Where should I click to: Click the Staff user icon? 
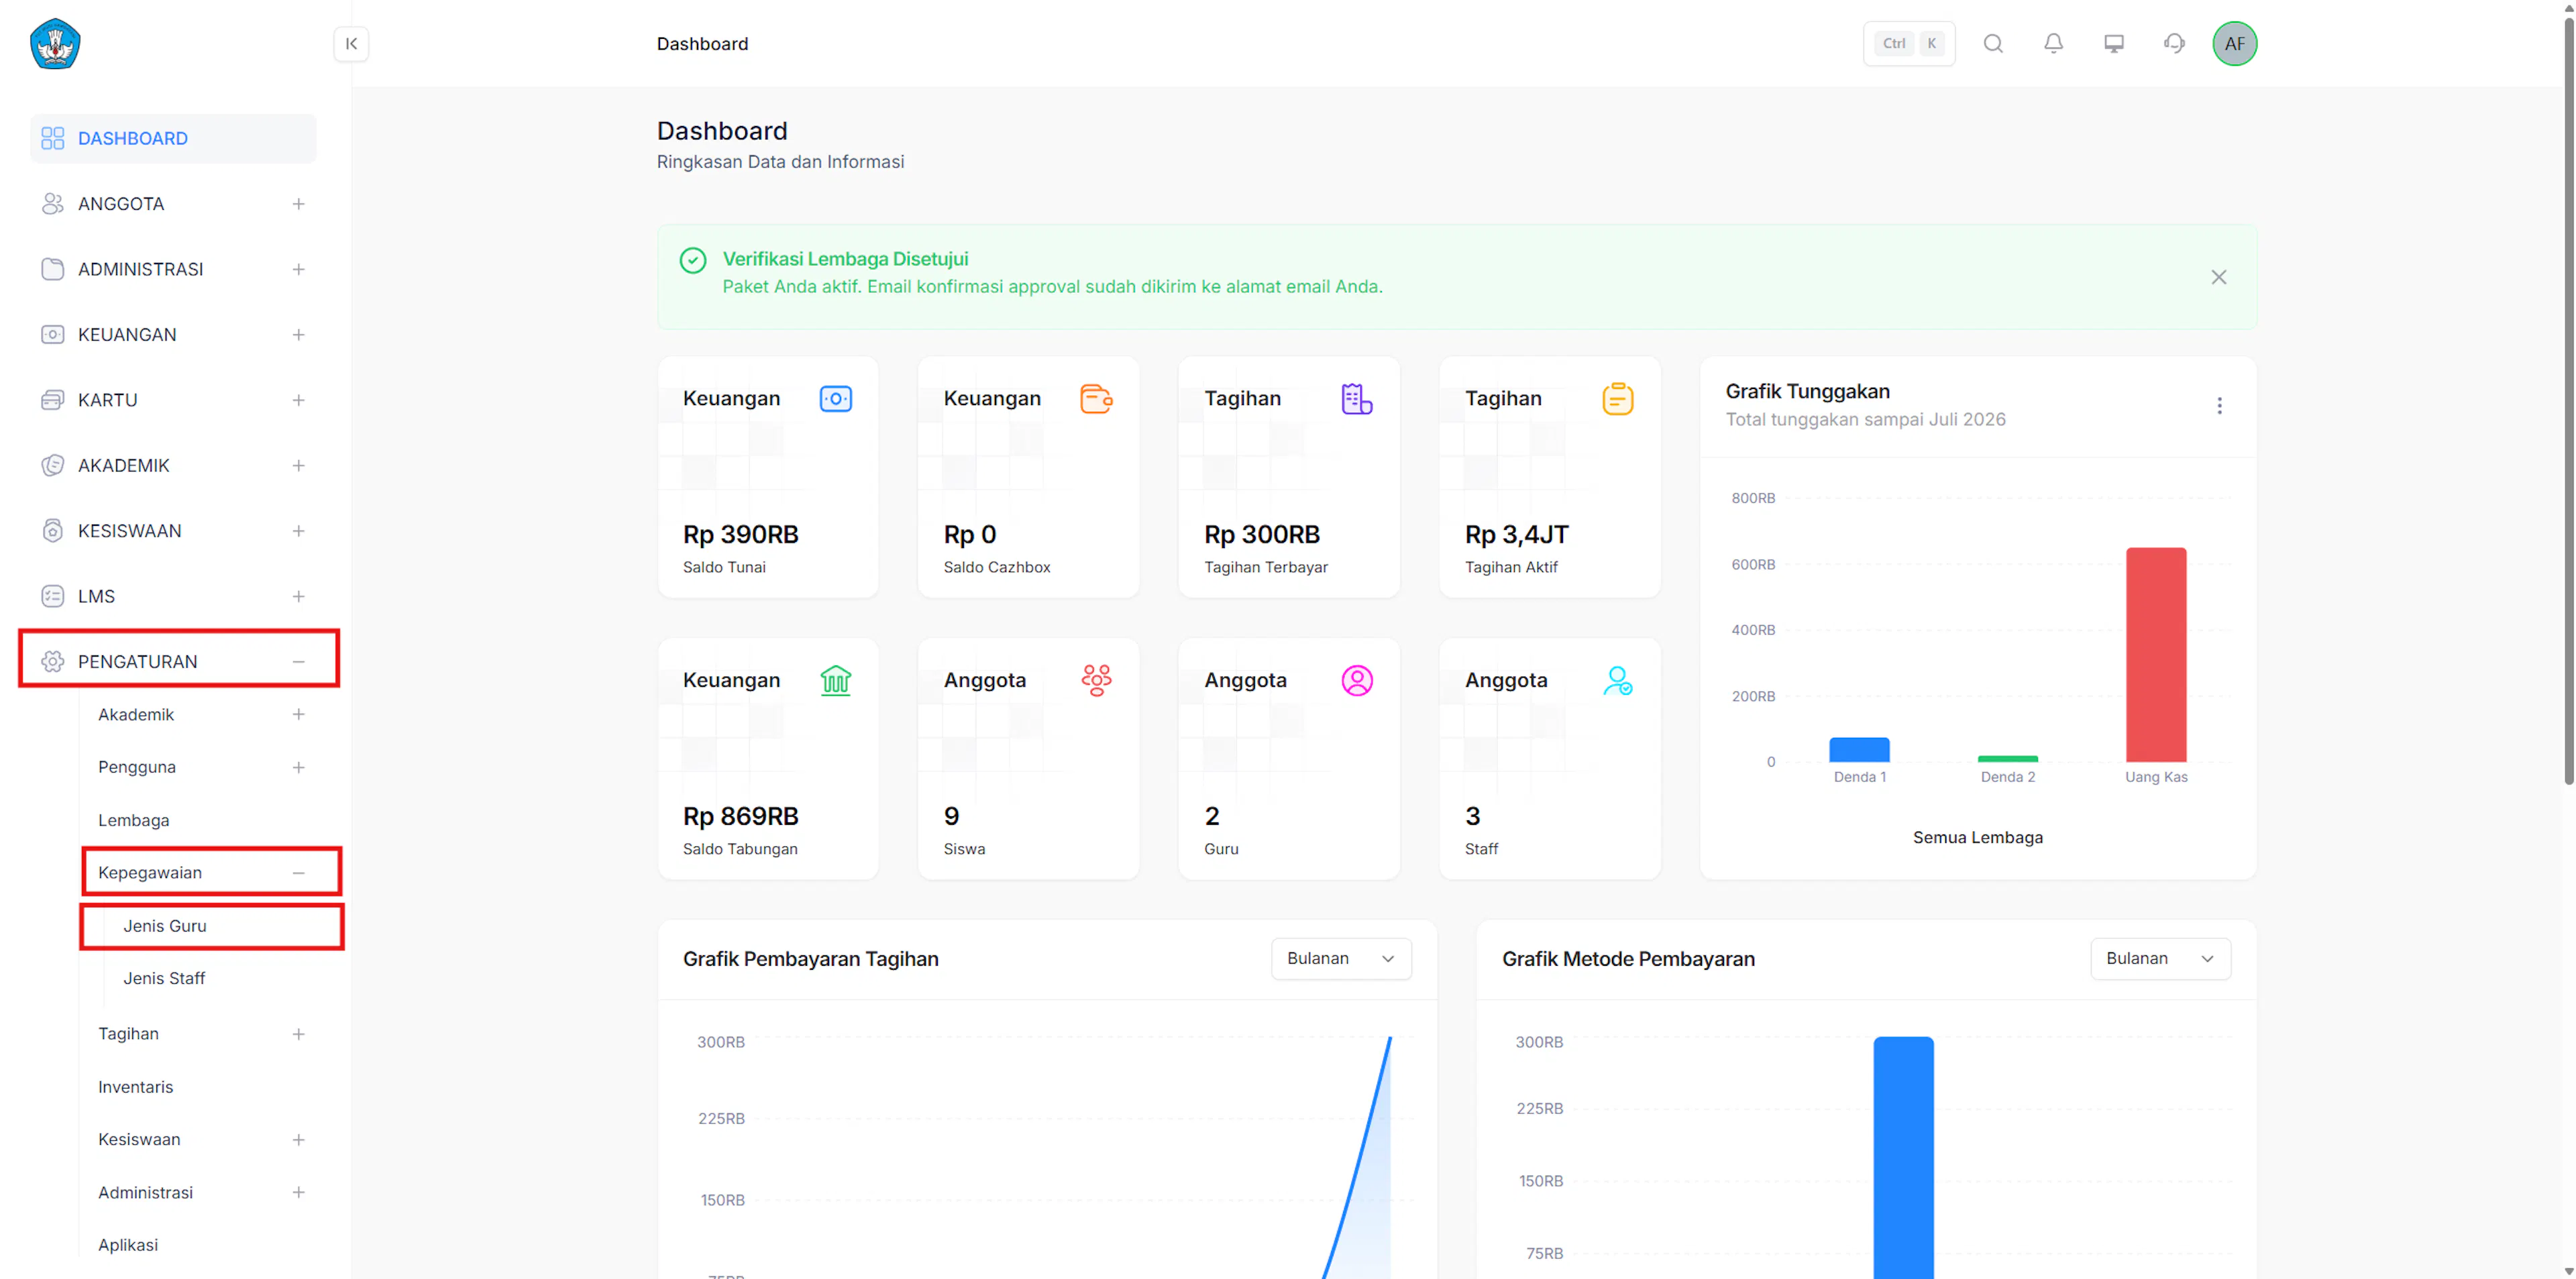1617,681
